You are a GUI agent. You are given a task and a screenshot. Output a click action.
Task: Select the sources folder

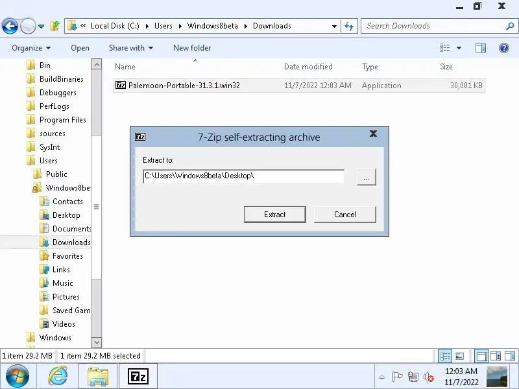(53, 134)
